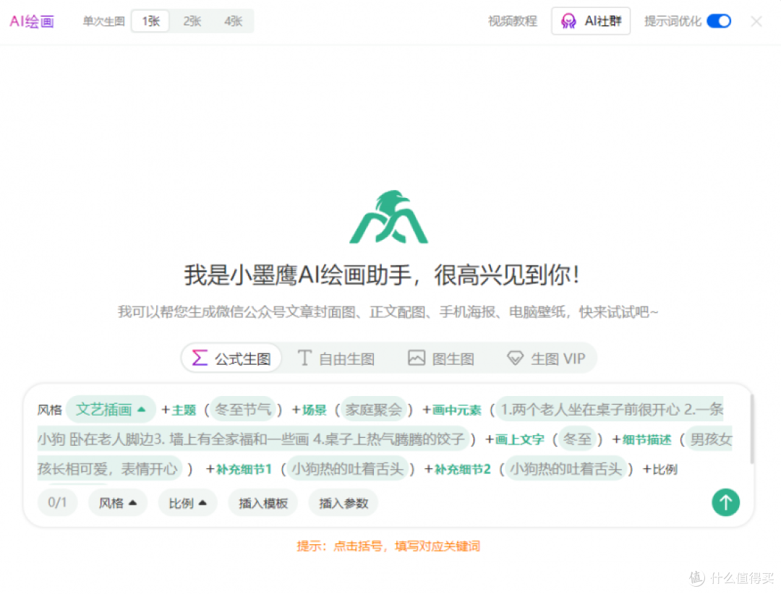Open the bottom 风格 dropdown
781x594 pixels.
pos(118,503)
